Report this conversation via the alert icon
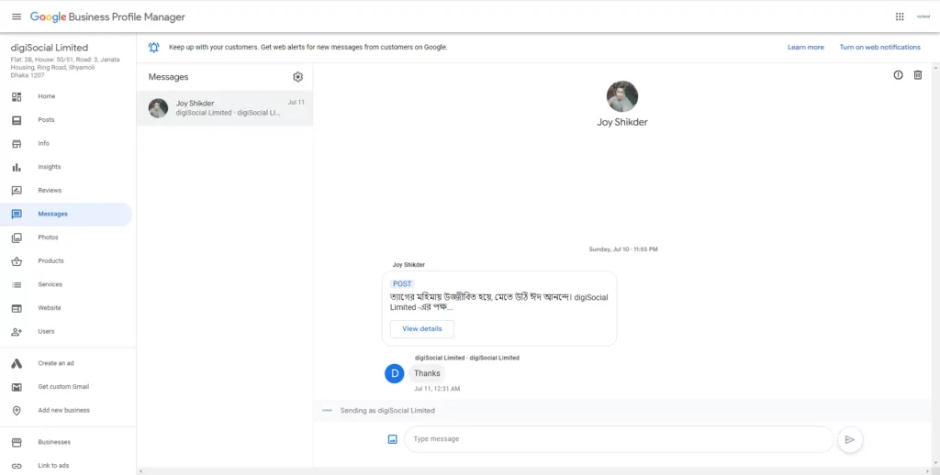940x475 pixels. coord(898,75)
